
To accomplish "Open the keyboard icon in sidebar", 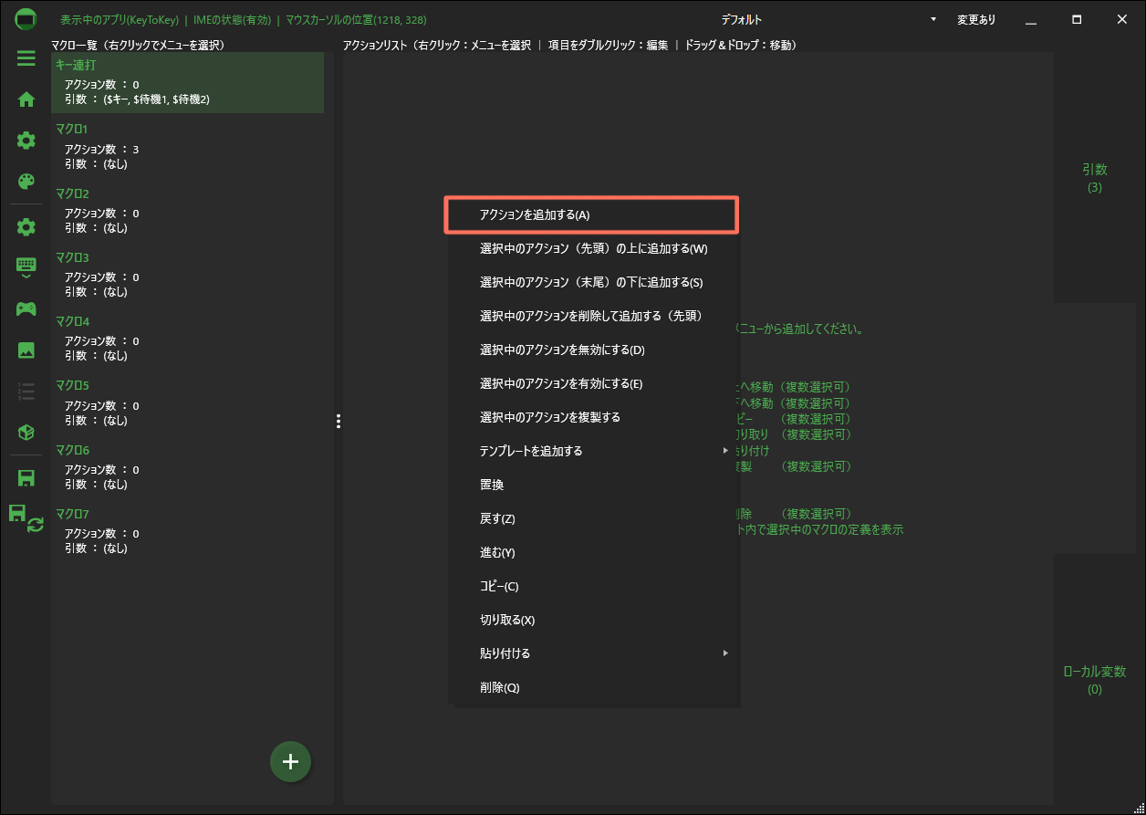I will click(x=26, y=266).
